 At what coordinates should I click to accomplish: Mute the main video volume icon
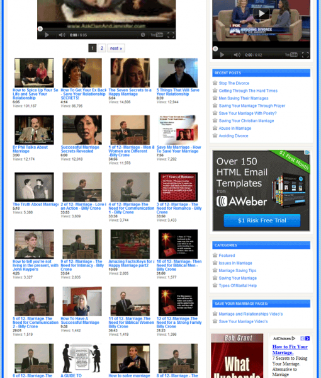pyautogui.click(x=62, y=35)
